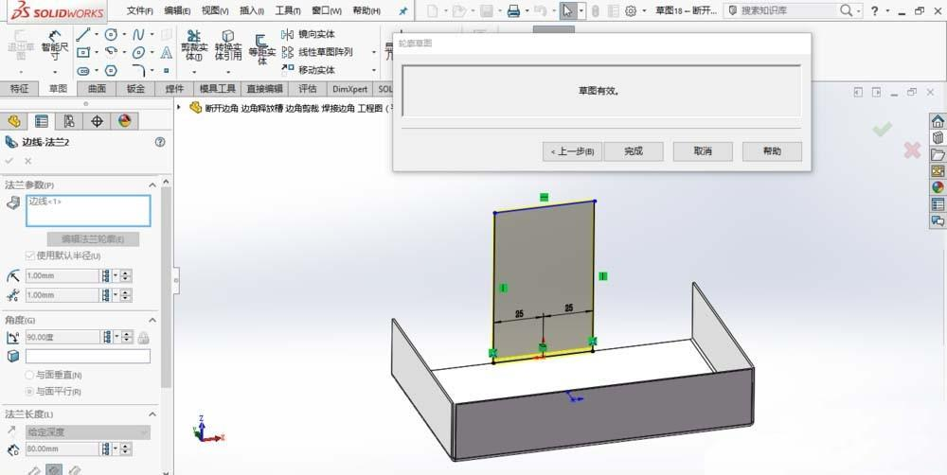Select the Circle sketch tool
The image size is (947, 475).
pos(111,34)
